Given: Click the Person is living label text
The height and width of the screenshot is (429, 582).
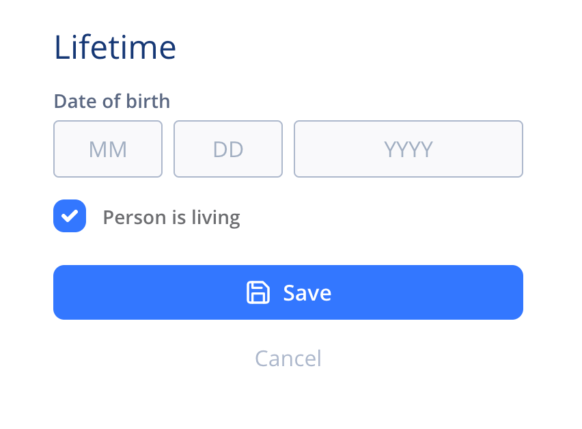Looking at the screenshot, I should [171, 217].
